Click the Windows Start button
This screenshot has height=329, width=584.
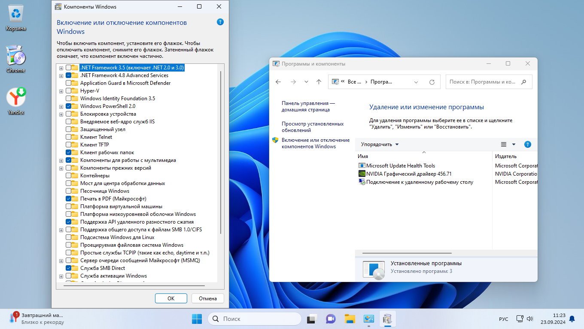[x=197, y=319]
